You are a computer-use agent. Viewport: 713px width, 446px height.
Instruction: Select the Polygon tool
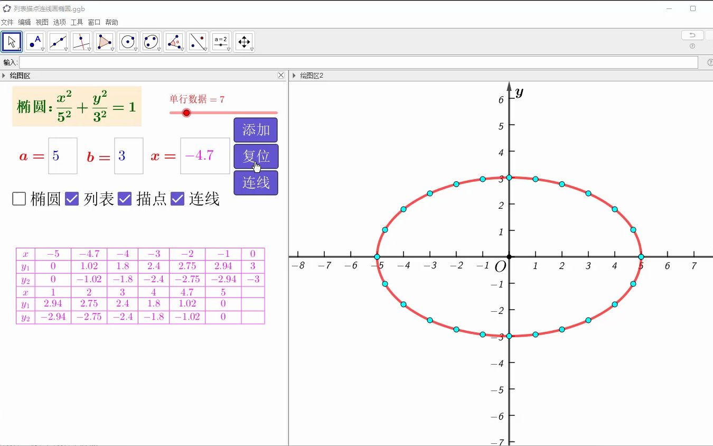point(105,42)
